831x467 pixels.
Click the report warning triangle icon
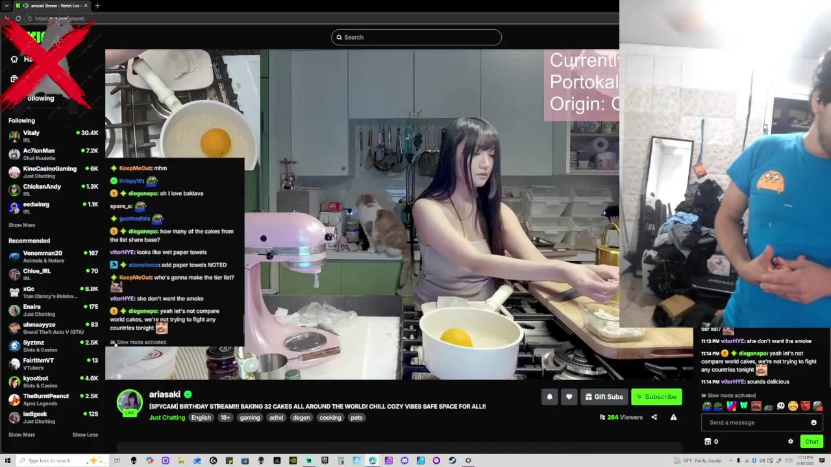click(673, 417)
